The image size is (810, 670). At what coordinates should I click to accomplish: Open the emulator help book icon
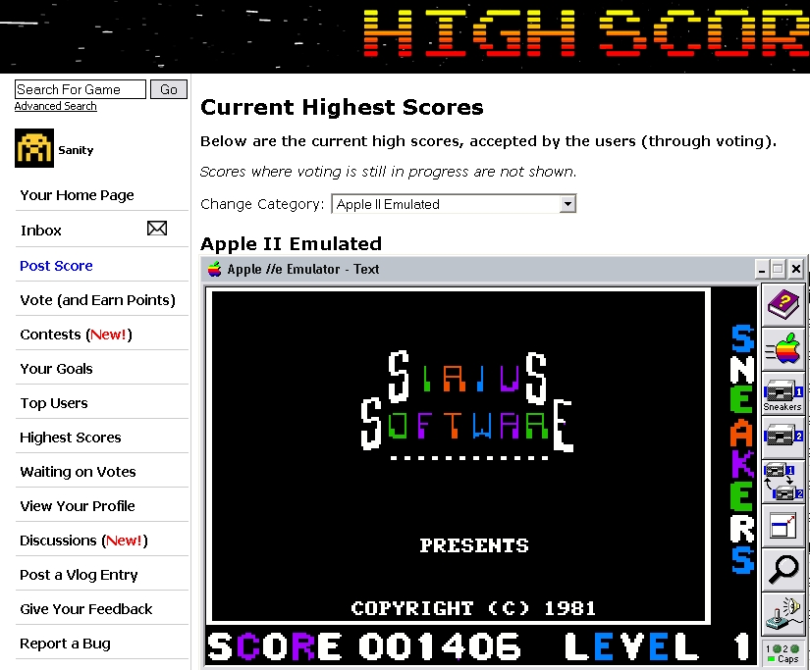click(783, 304)
